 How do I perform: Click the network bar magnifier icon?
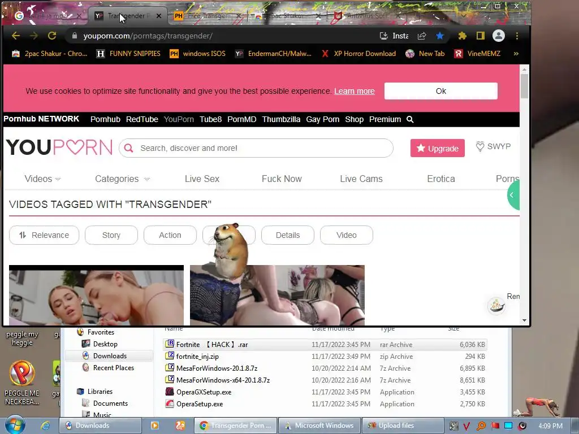[410, 120]
